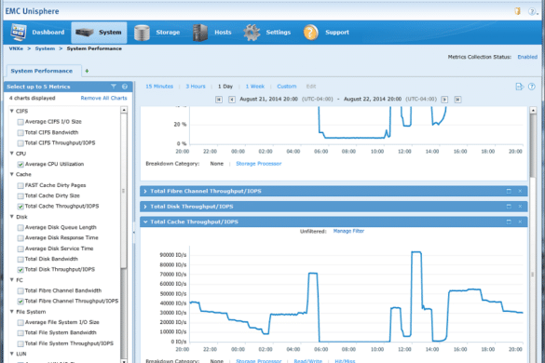Enable Average Disk Response Time
Viewport: 545px width, 363px height.
point(20,238)
